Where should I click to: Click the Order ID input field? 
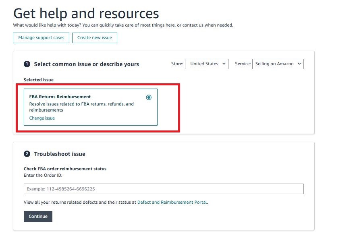pos(164,188)
